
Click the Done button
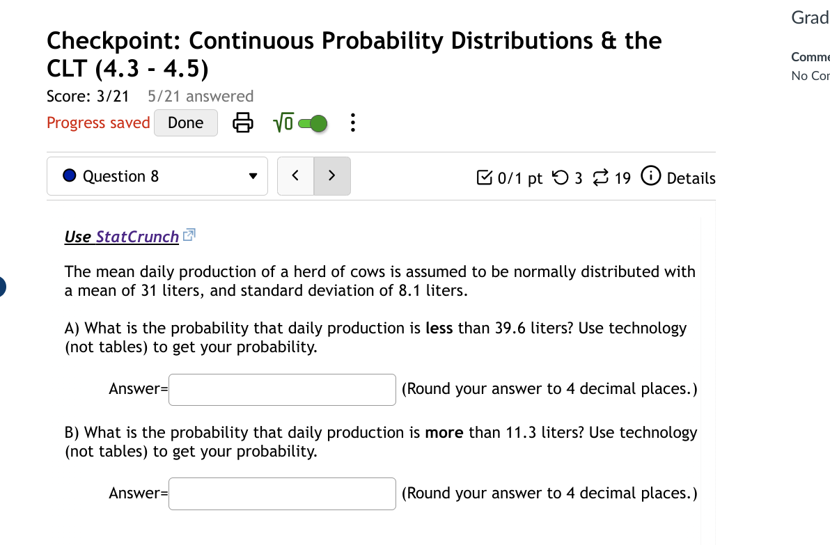click(185, 123)
